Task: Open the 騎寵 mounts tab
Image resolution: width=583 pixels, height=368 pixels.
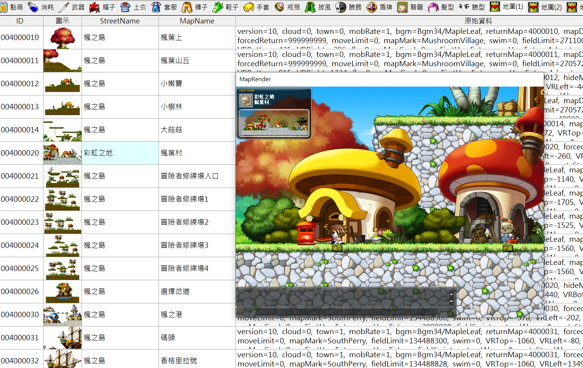Action: [411, 7]
